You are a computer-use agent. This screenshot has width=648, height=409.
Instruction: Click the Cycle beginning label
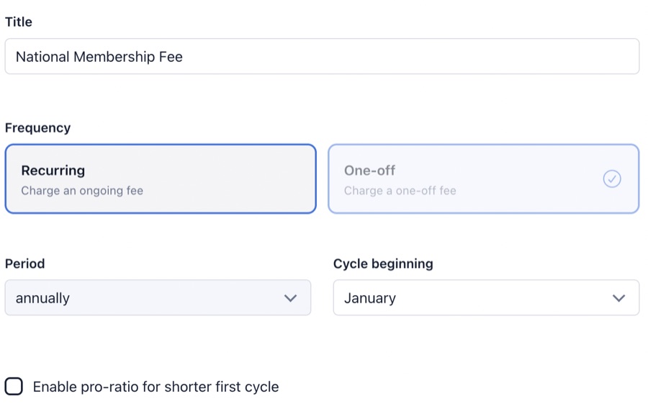(383, 264)
